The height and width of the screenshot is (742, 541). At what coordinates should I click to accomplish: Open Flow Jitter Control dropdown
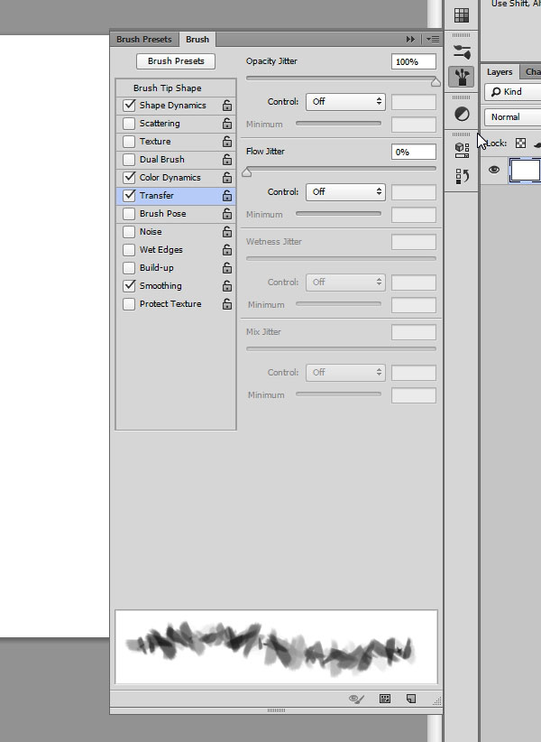click(345, 192)
